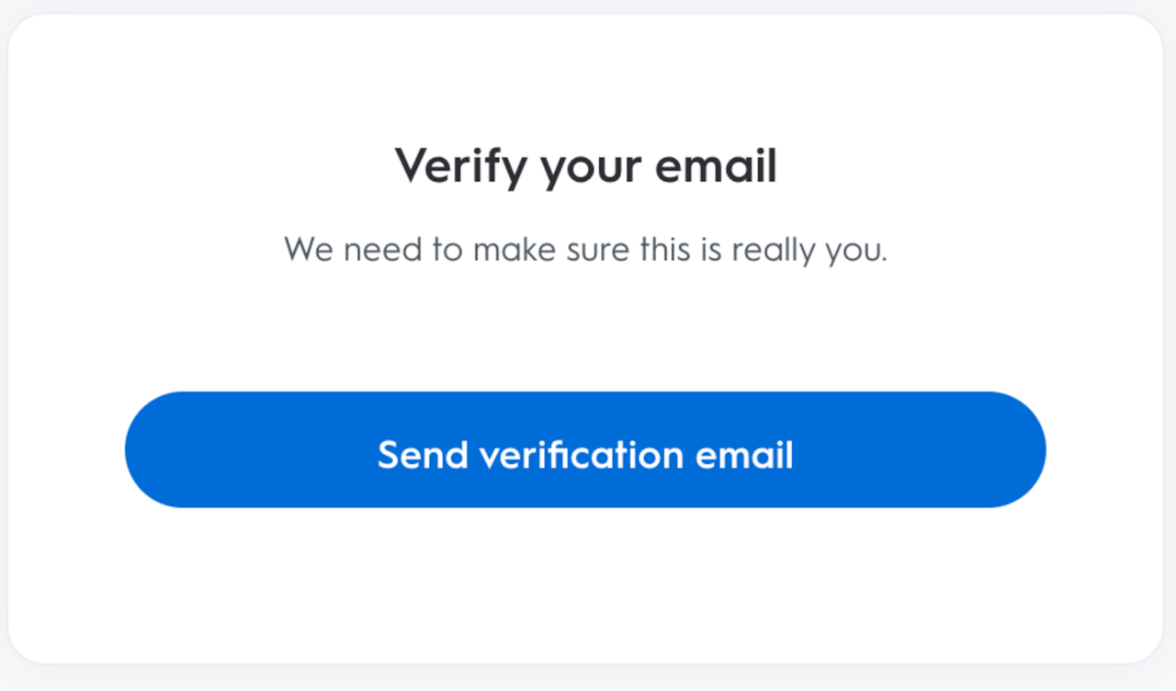Click the word "your" in the heading
The width and height of the screenshot is (1176, 691).
(592, 171)
